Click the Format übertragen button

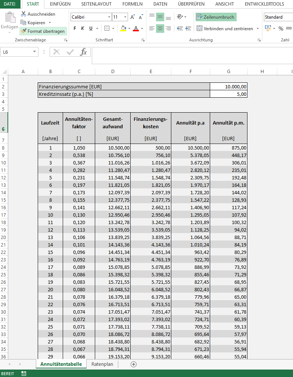pos(43,31)
